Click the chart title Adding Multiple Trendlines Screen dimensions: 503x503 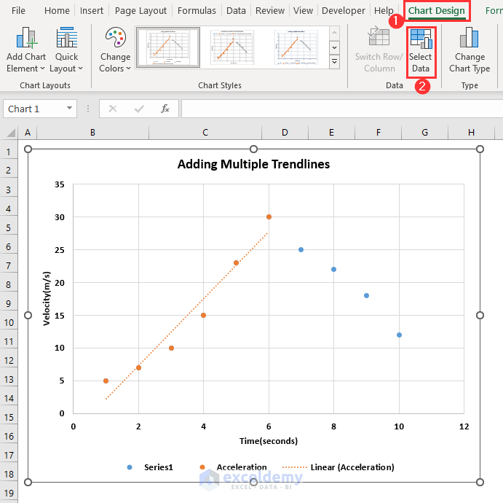point(253,164)
